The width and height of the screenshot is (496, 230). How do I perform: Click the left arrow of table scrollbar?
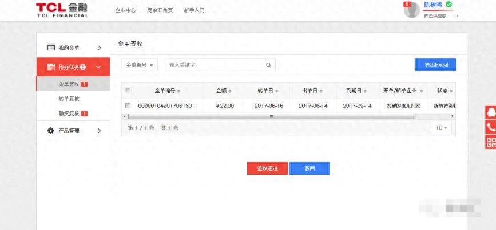[x=125, y=116]
